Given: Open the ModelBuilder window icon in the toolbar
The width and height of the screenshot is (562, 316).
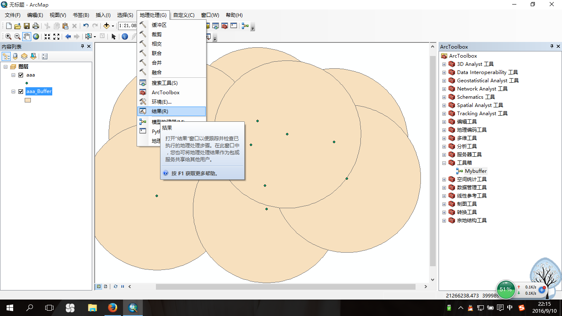Looking at the screenshot, I should (x=245, y=26).
